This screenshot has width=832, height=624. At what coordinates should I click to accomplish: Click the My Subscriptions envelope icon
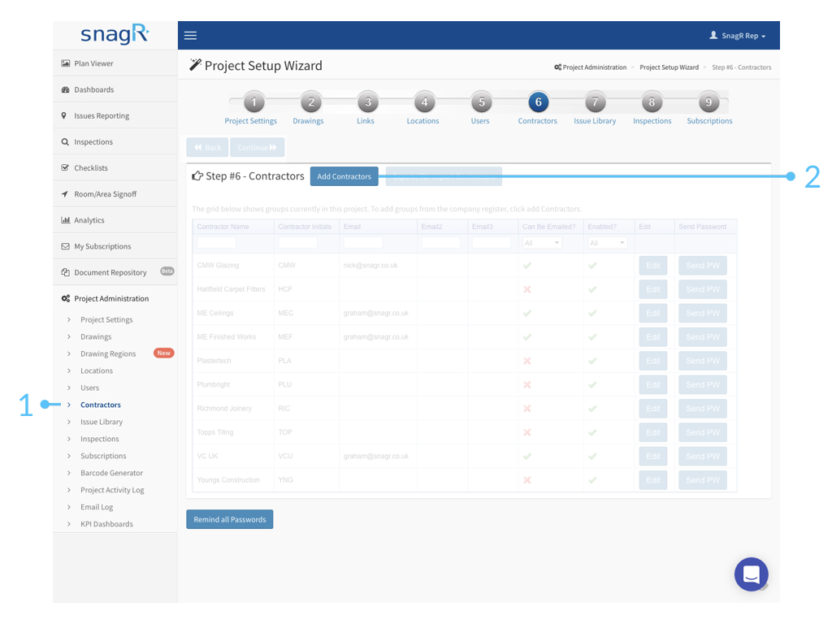click(65, 246)
